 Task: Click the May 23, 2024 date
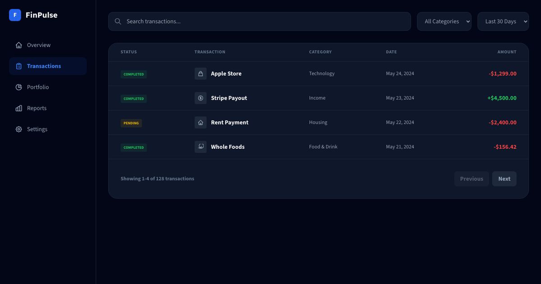(x=400, y=98)
